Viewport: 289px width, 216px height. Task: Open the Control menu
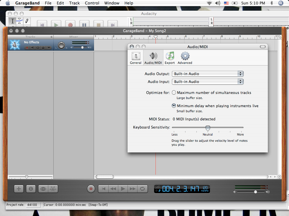(x=92, y=3)
